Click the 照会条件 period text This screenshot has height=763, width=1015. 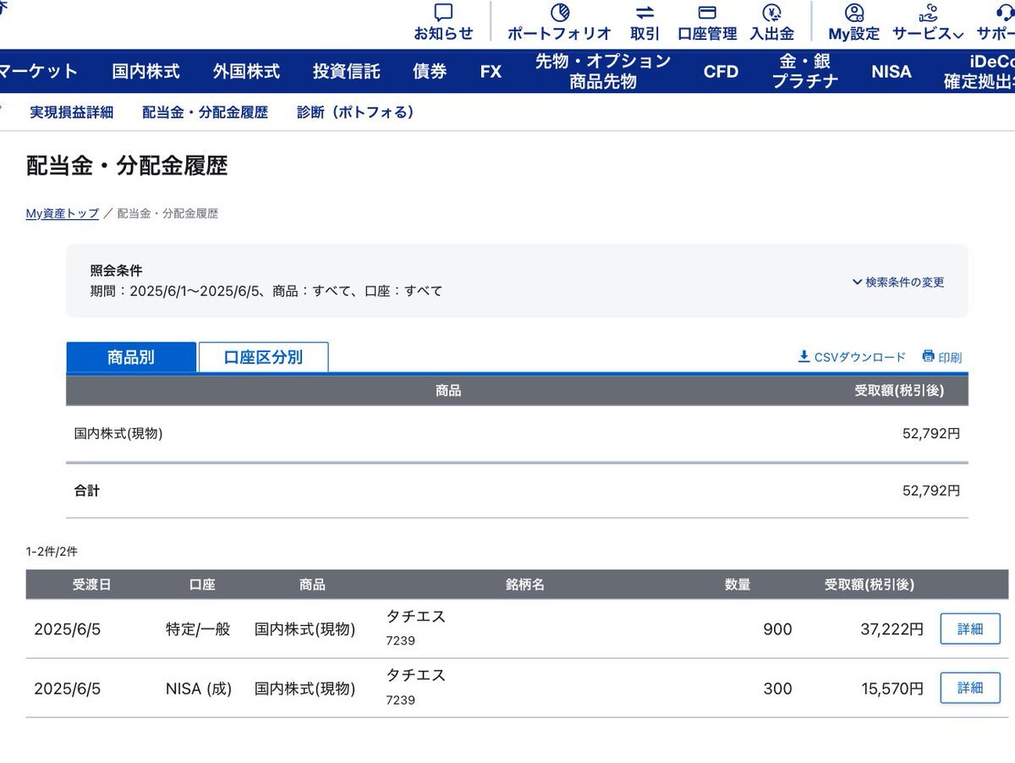266,291
